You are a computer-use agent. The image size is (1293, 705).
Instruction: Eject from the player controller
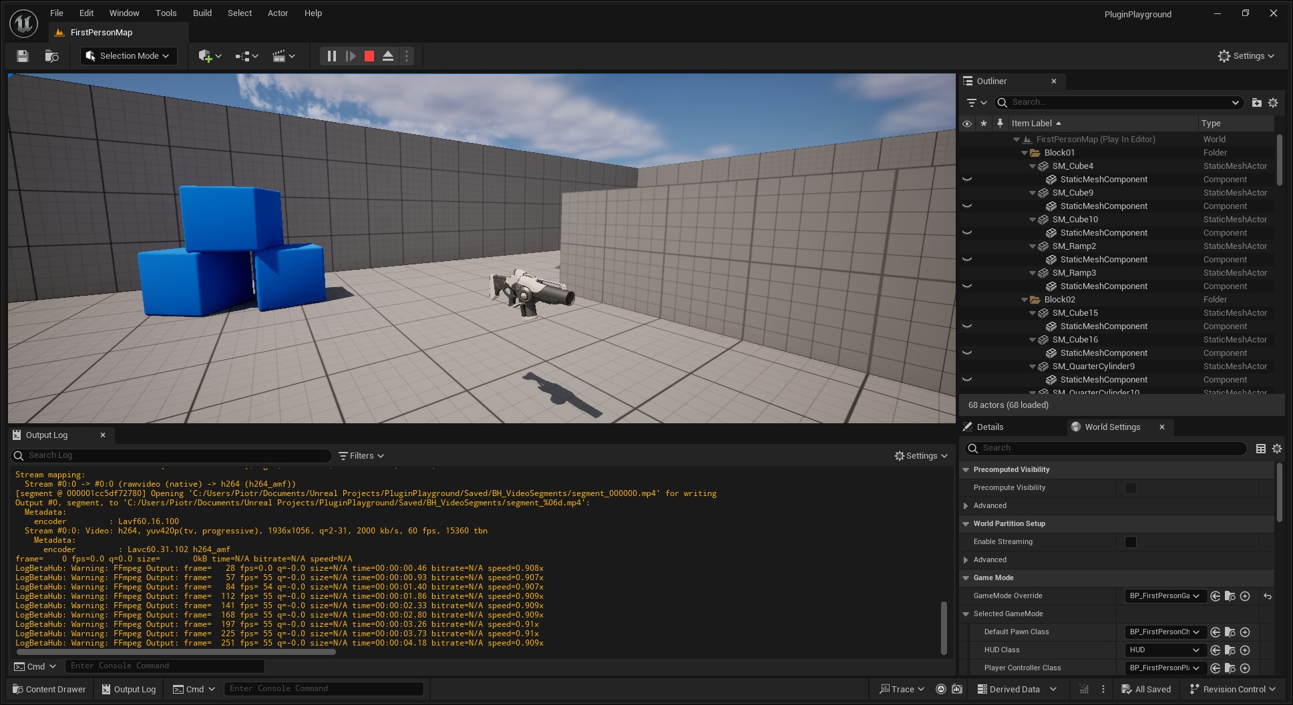tap(388, 56)
